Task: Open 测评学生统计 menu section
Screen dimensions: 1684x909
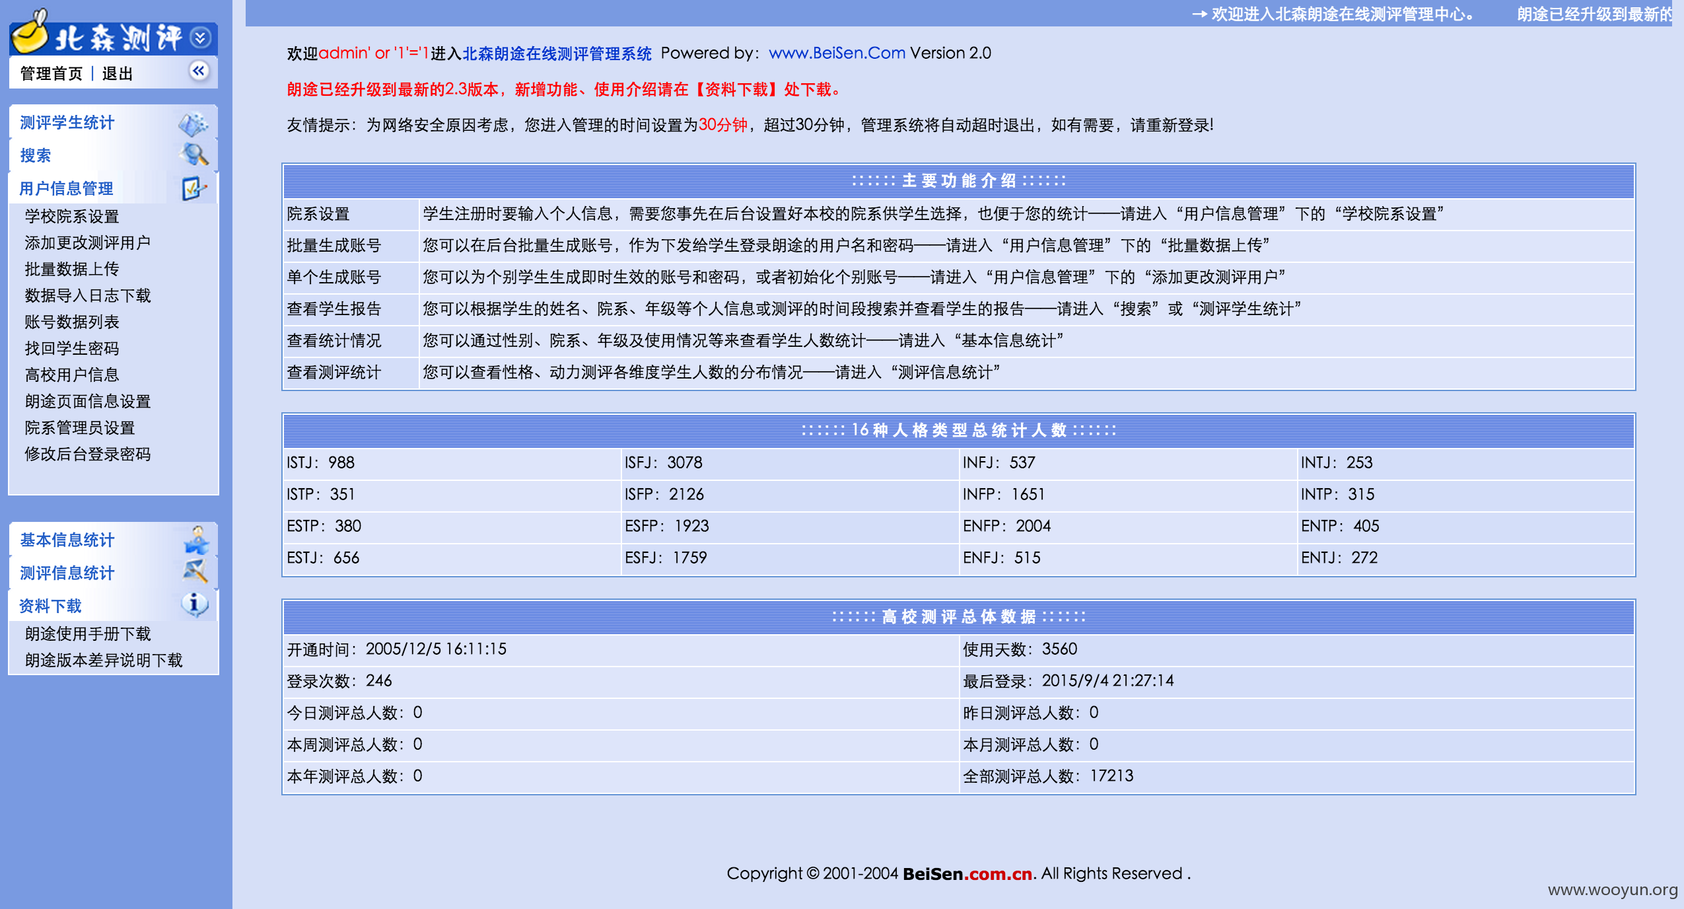Action: pyautogui.click(x=67, y=123)
